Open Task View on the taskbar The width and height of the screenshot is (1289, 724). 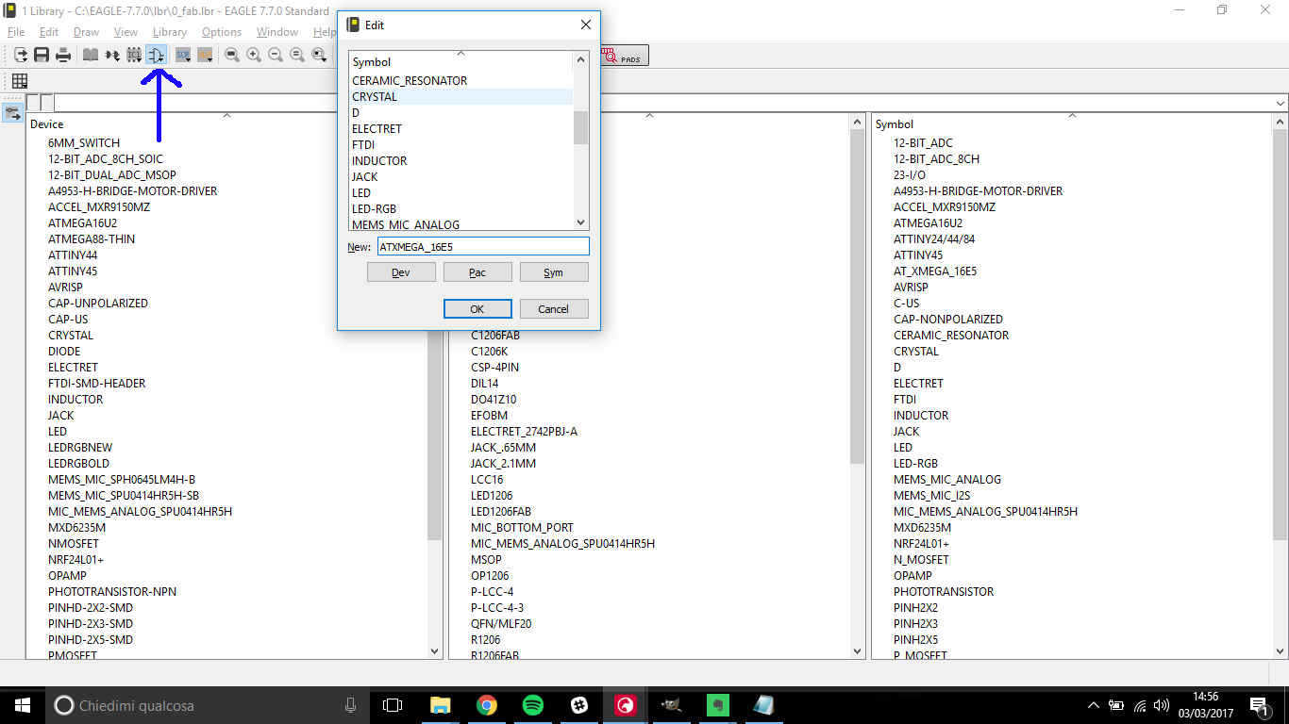pyautogui.click(x=393, y=705)
